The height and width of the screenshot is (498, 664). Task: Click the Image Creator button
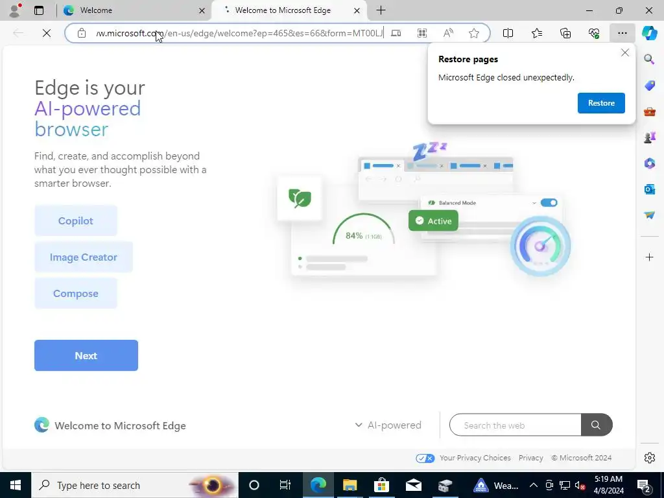[x=84, y=257]
